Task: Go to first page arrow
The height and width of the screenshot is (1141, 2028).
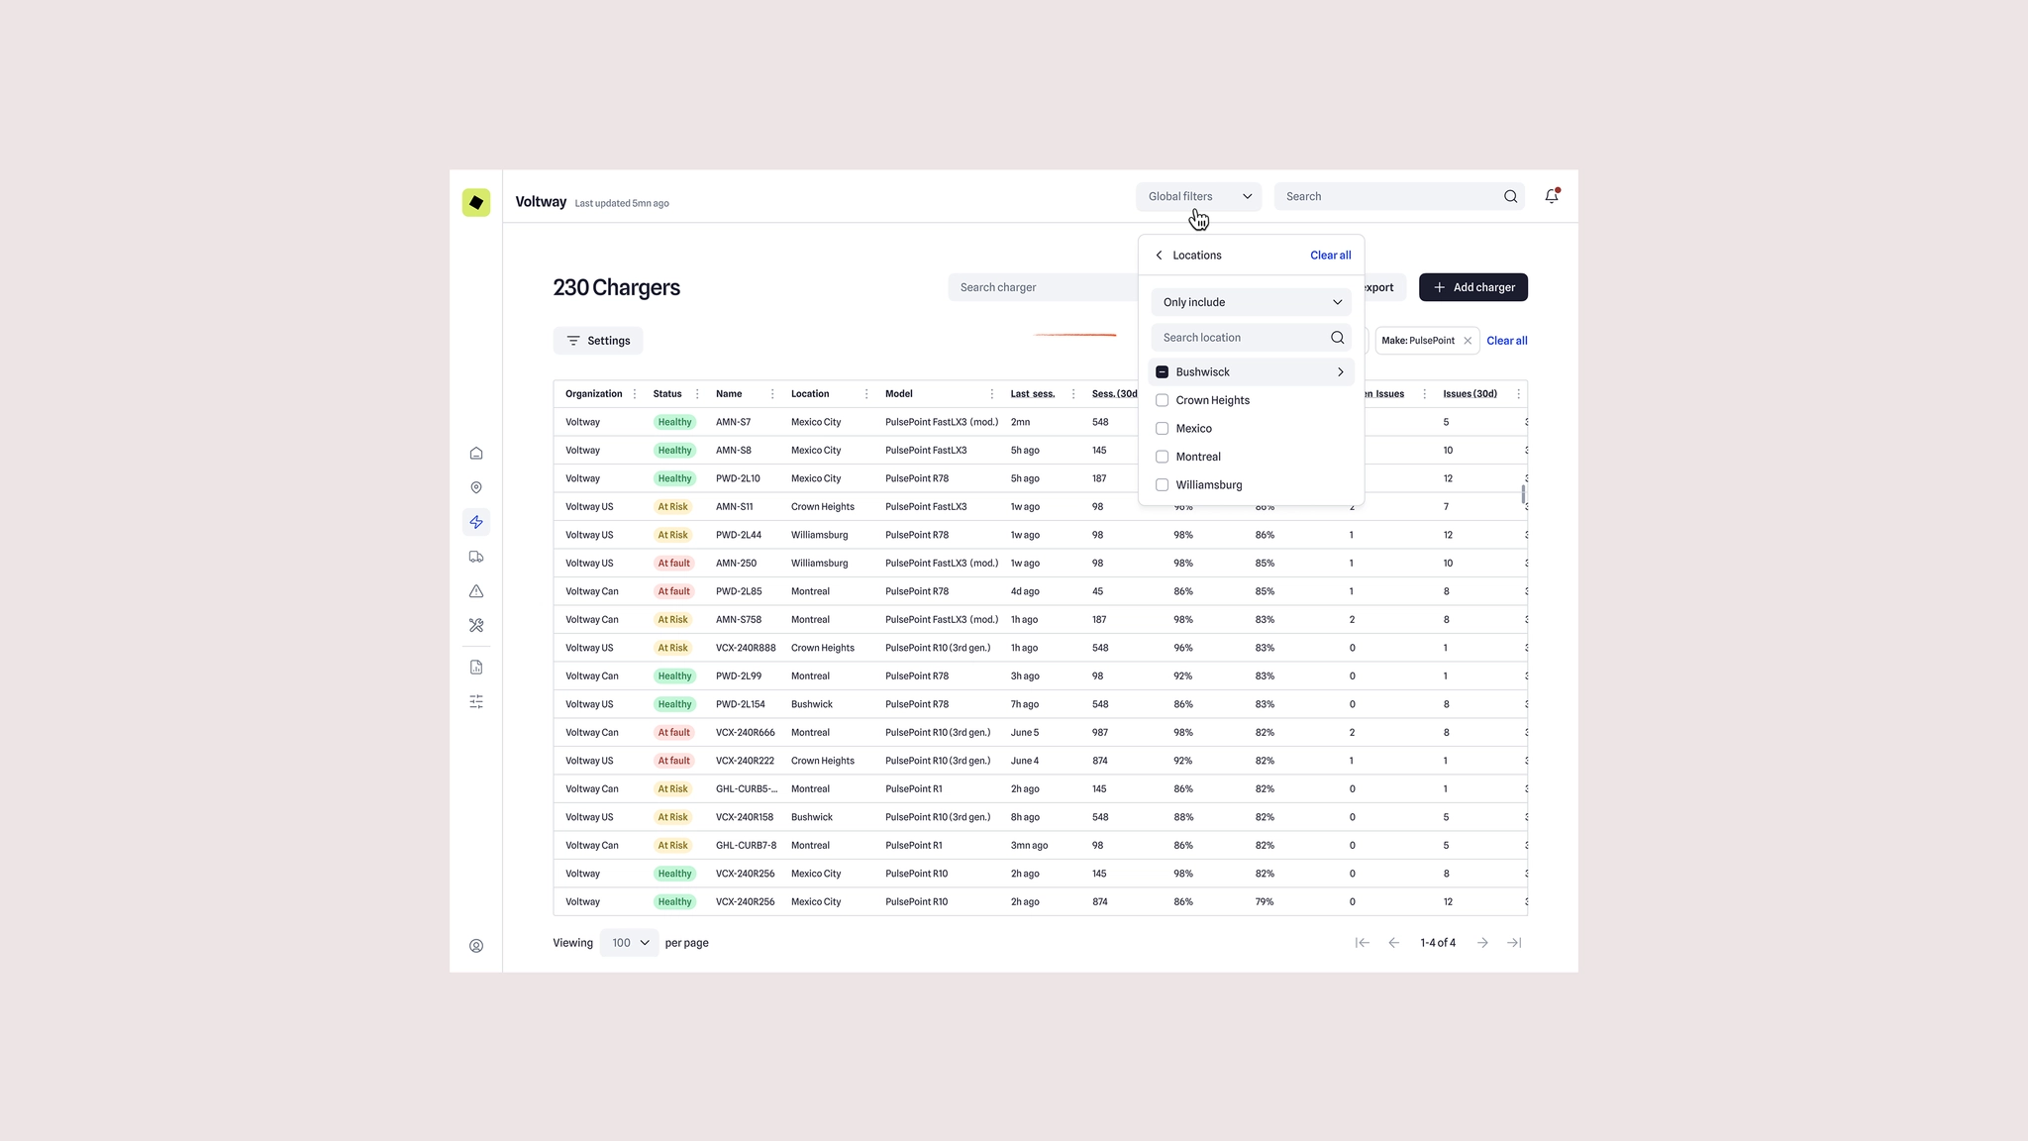Action: point(1363,943)
